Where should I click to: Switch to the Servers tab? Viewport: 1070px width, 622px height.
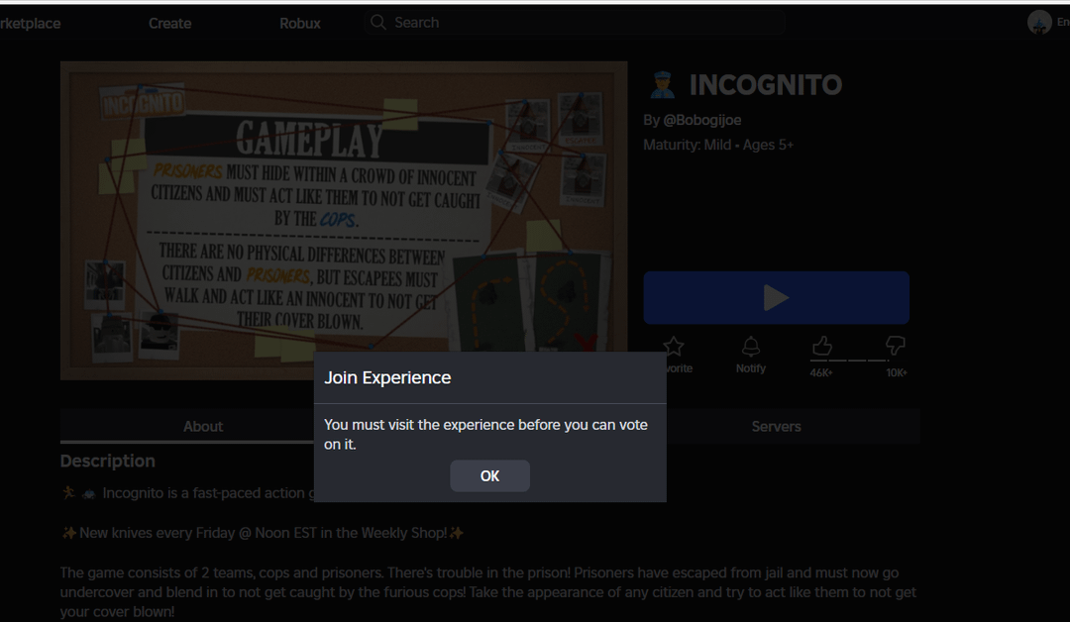[x=776, y=426]
